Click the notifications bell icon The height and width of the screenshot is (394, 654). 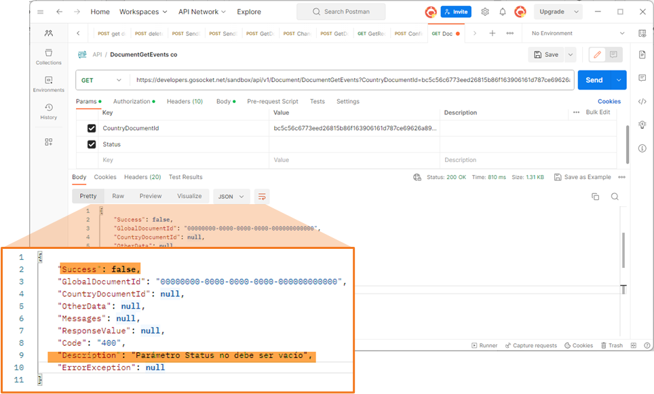tap(503, 12)
